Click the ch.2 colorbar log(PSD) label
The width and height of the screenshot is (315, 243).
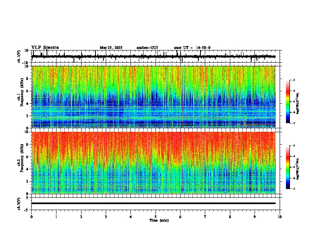pyautogui.click(x=298, y=169)
